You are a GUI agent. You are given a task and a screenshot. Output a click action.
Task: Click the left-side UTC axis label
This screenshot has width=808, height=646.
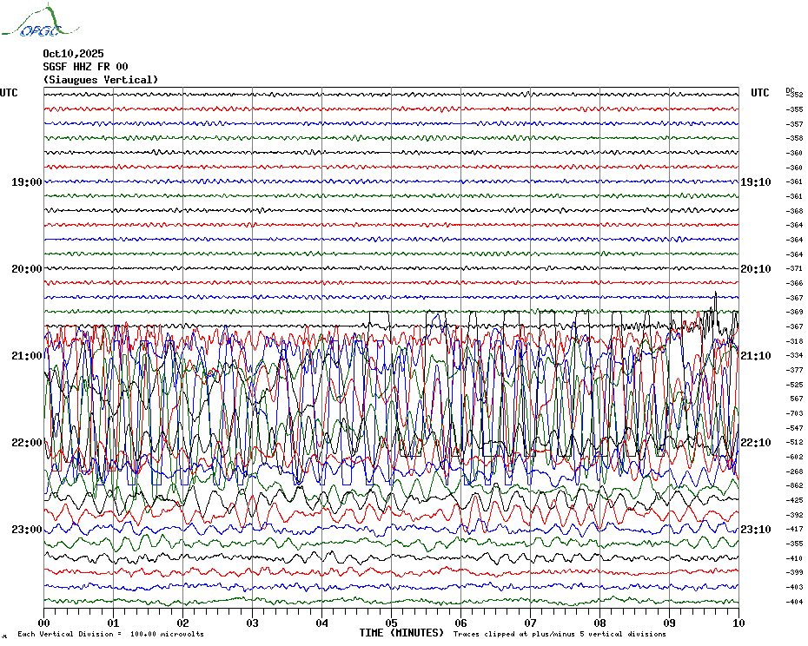point(9,93)
